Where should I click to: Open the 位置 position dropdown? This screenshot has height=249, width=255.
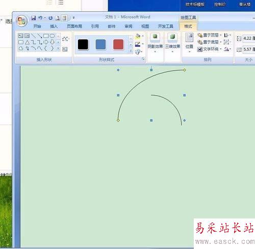tap(189, 43)
